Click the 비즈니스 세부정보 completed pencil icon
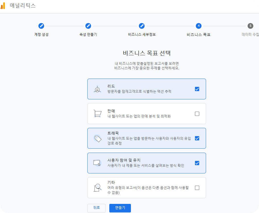Screen dimensions: 259x213 tap(141, 26)
